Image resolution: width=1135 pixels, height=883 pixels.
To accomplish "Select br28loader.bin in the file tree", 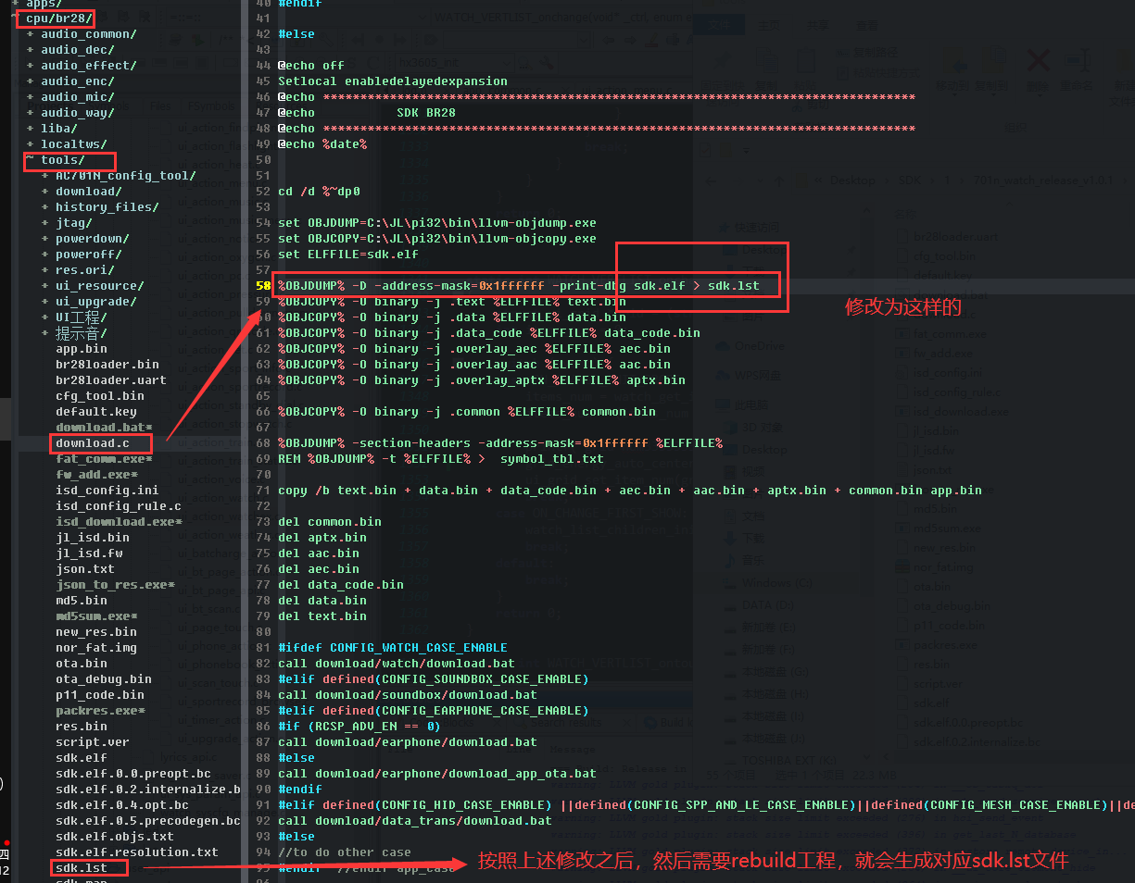I will (x=107, y=365).
